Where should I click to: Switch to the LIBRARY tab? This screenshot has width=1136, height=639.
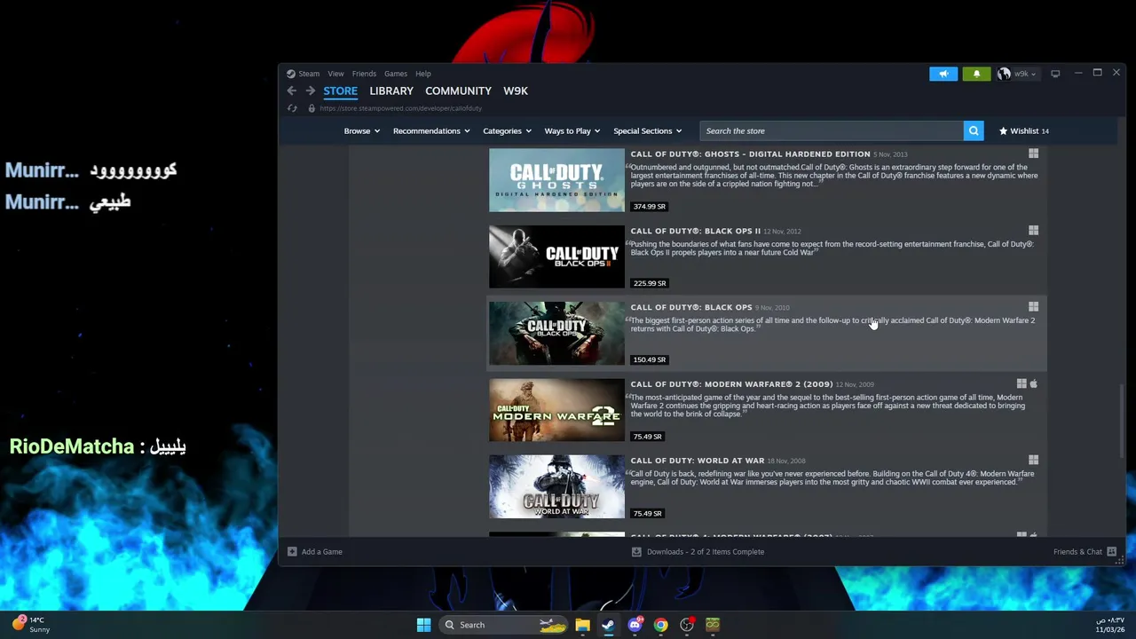click(391, 91)
